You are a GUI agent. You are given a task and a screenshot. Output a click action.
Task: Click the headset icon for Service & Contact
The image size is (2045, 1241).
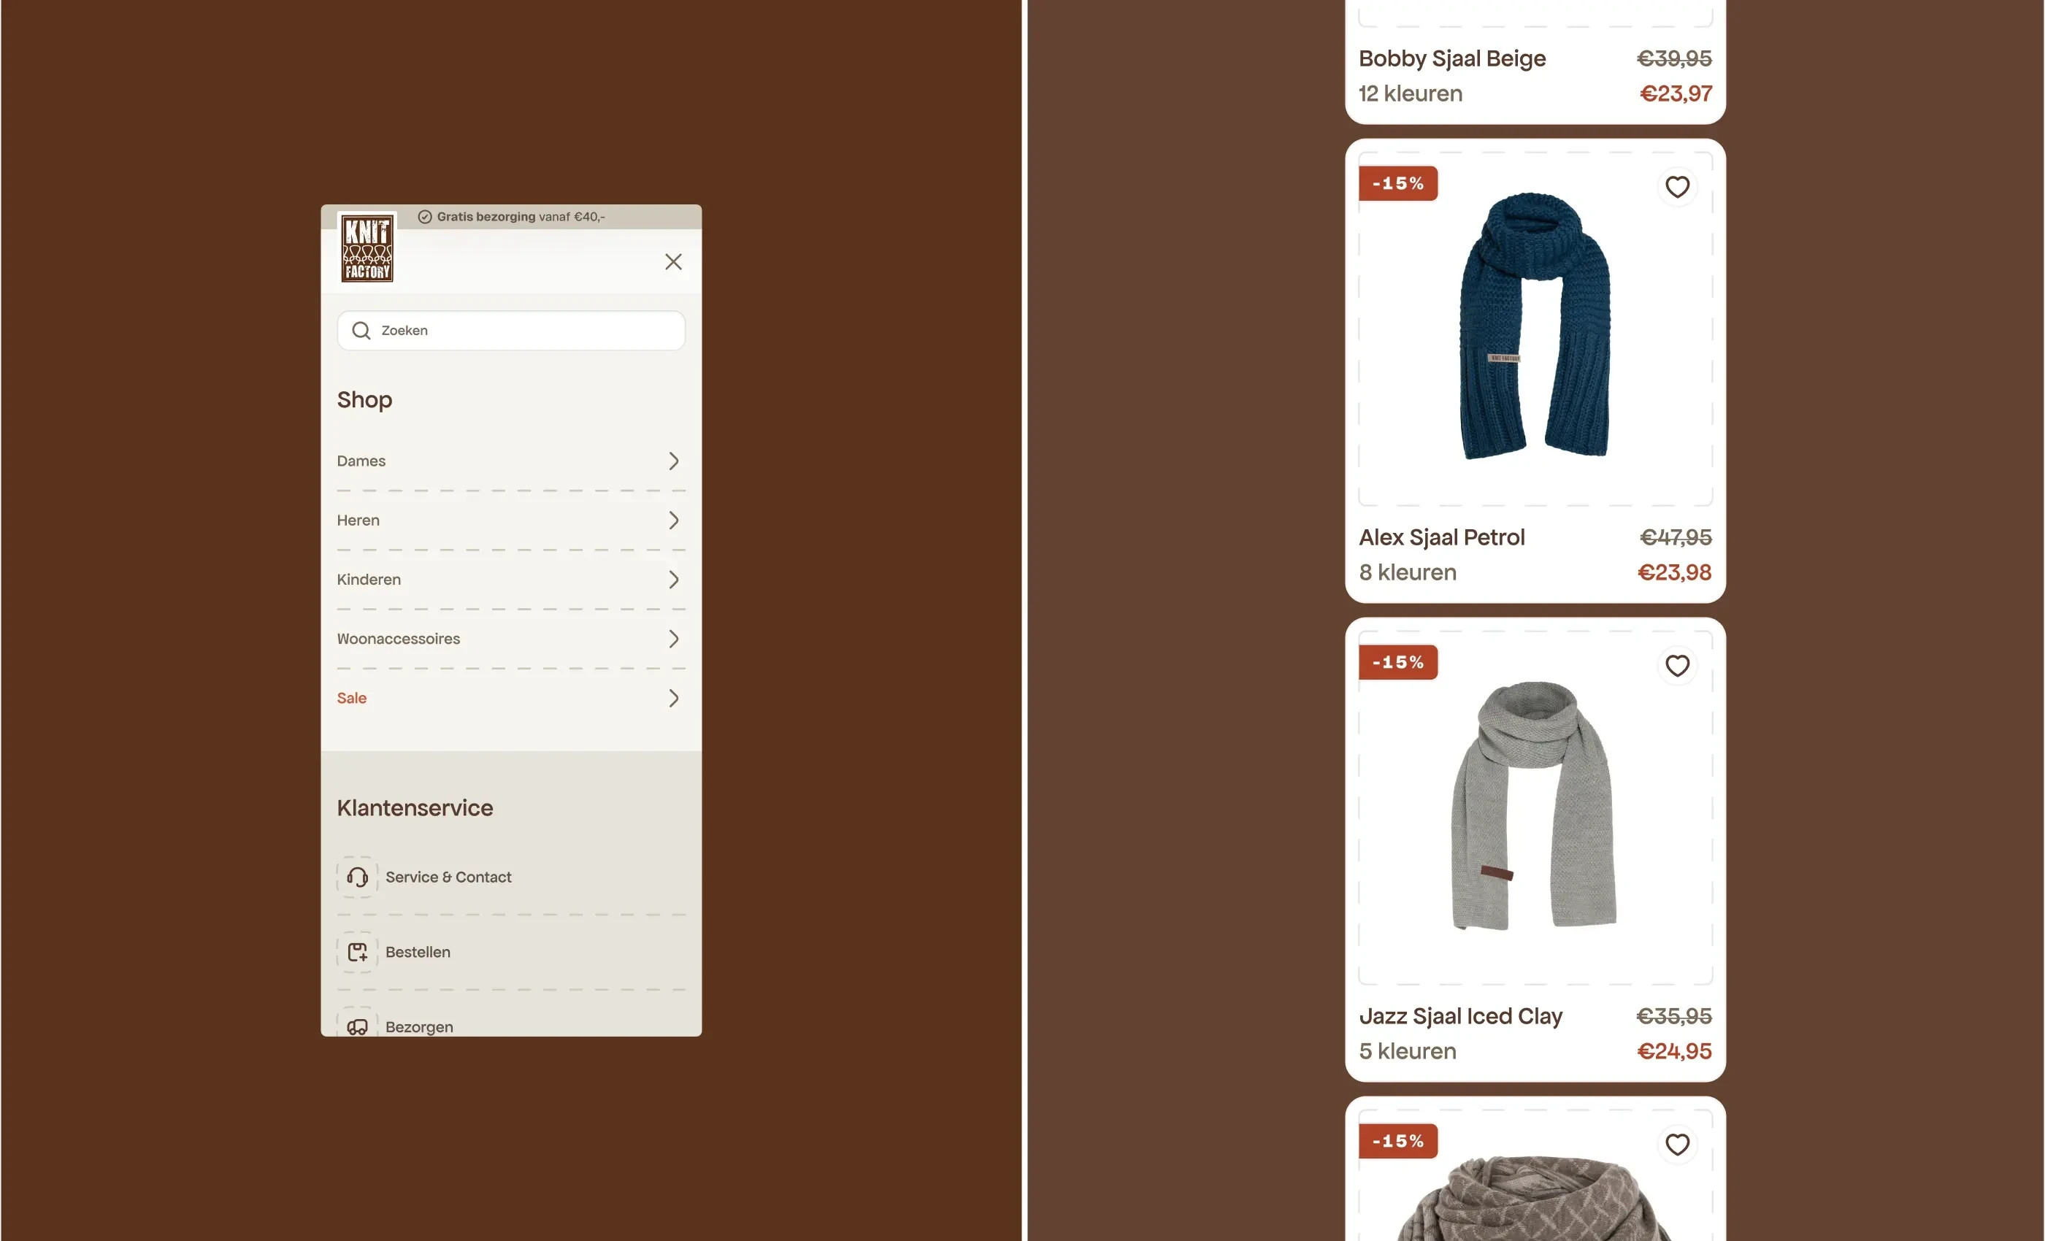(x=358, y=877)
